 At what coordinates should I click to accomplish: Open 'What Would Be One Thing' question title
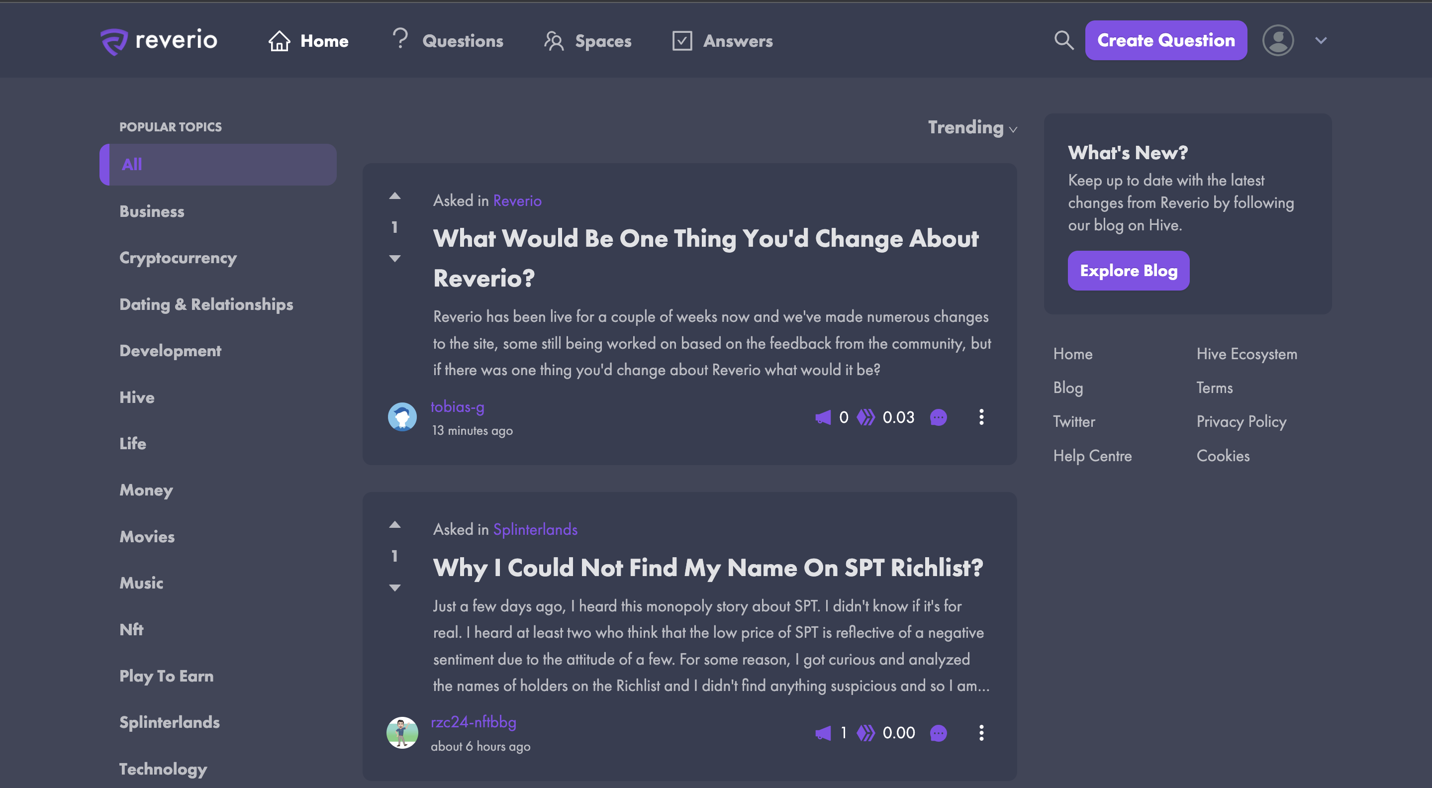click(x=706, y=258)
